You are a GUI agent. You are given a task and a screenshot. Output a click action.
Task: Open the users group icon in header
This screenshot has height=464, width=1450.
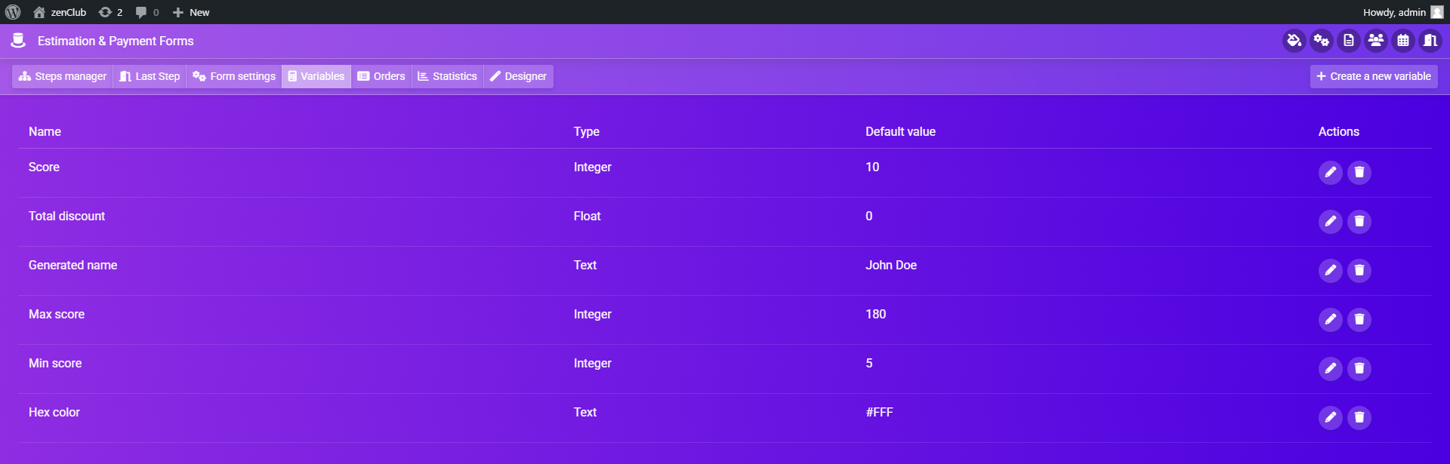pyautogui.click(x=1376, y=41)
